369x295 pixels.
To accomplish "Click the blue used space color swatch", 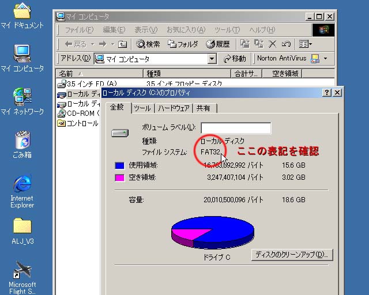I will click(x=120, y=166).
